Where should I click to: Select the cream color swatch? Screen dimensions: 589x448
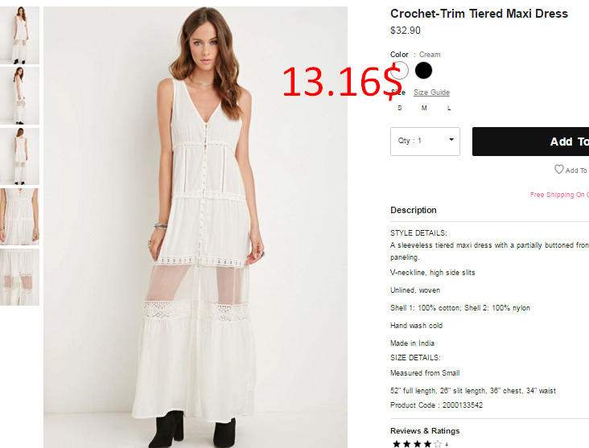pyautogui.click(x=399, y=71)
